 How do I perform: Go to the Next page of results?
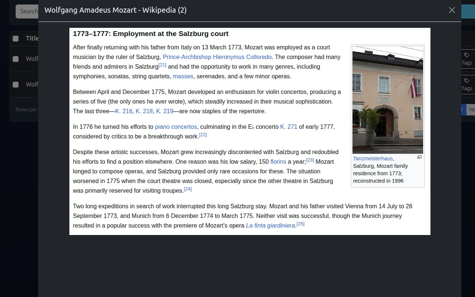tap(471, 109)
